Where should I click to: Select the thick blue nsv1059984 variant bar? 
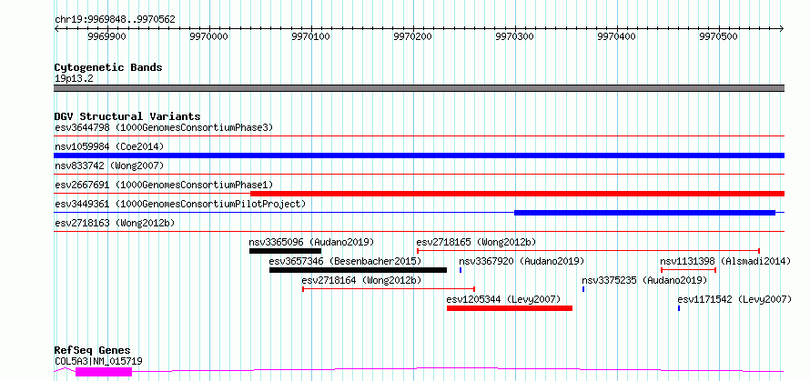420,155
